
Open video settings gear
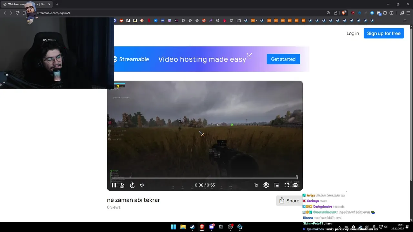coord(266,185)
